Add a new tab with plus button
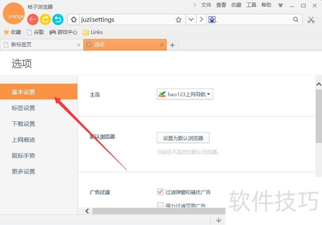 (x=172, y=45)
